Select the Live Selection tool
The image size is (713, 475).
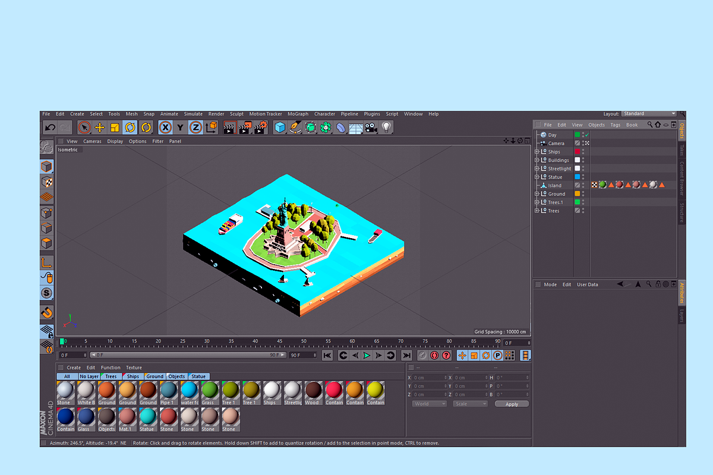84,127
